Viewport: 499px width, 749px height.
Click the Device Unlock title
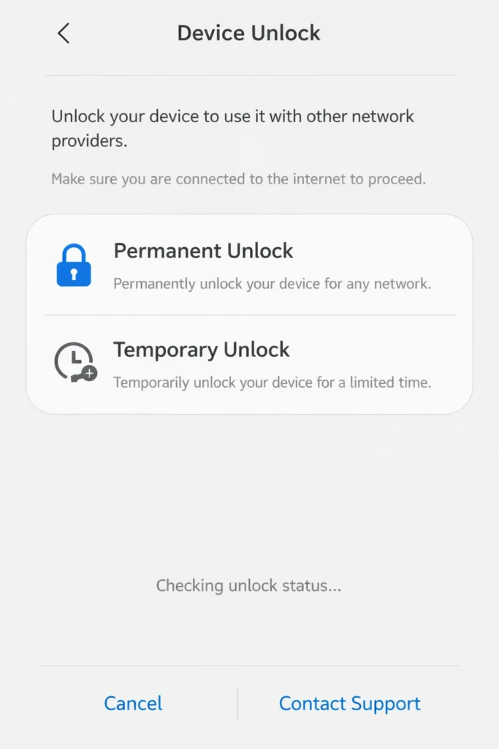tap(248, 33)
